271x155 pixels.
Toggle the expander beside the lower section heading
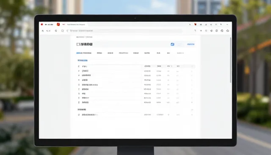192,110
